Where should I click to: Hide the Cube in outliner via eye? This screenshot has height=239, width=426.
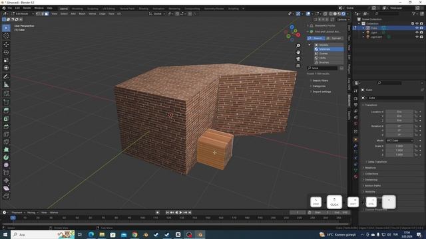pos(417,28)
